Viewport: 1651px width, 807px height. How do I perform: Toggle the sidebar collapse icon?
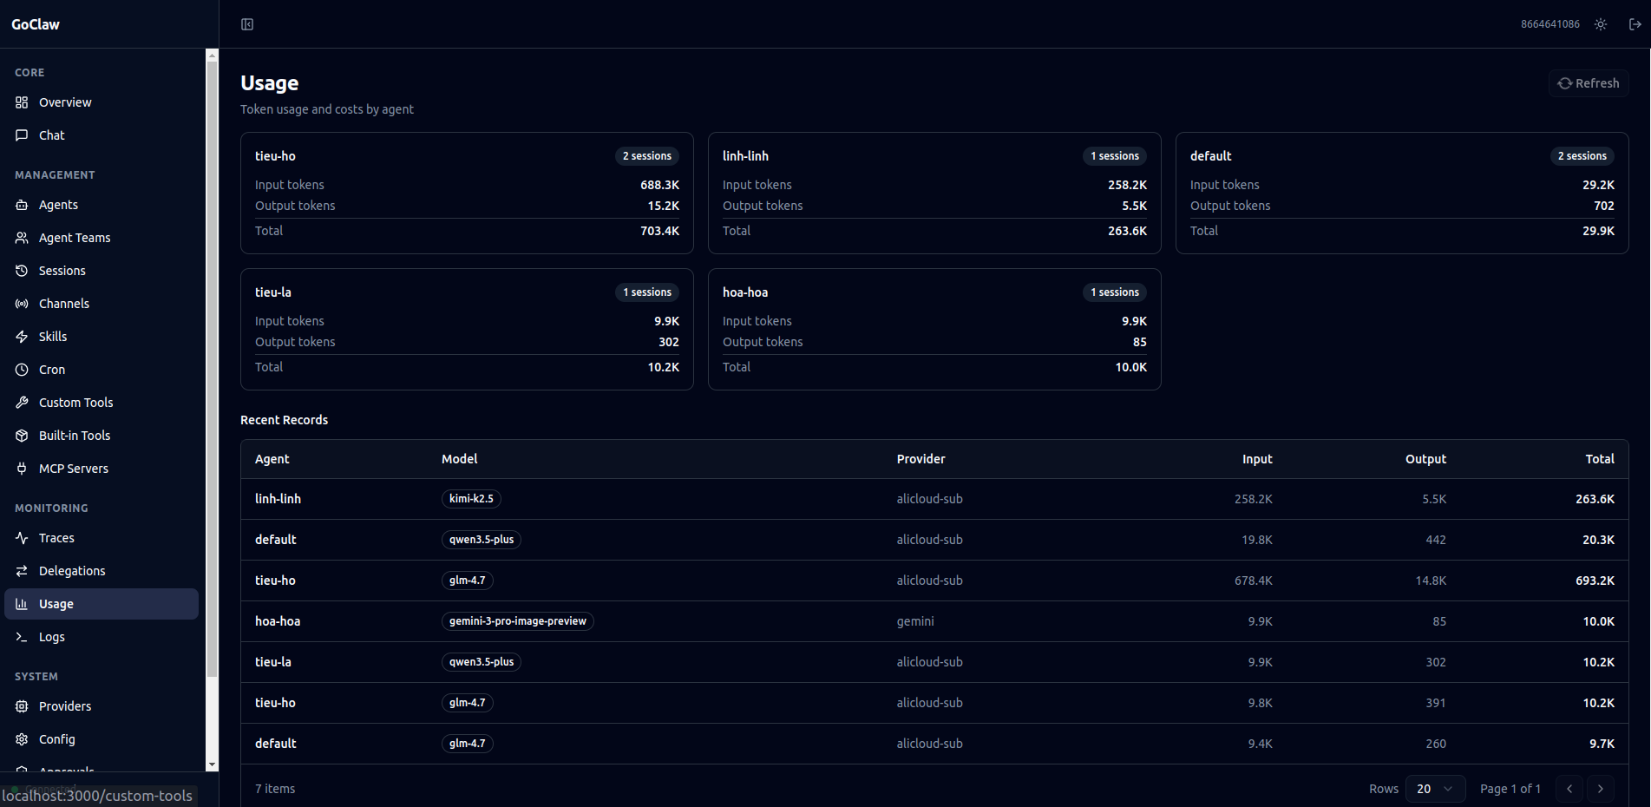247,24
